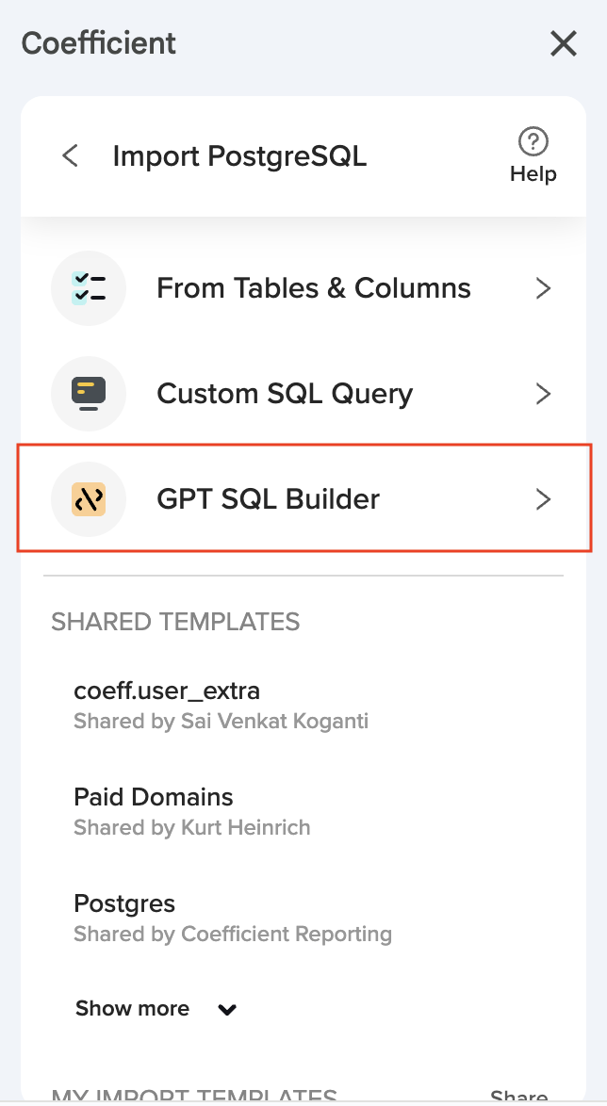This screenshot has width=607, height=1106.
Task: Open the Paid Domains shared template
Action: tap(154, 797)
